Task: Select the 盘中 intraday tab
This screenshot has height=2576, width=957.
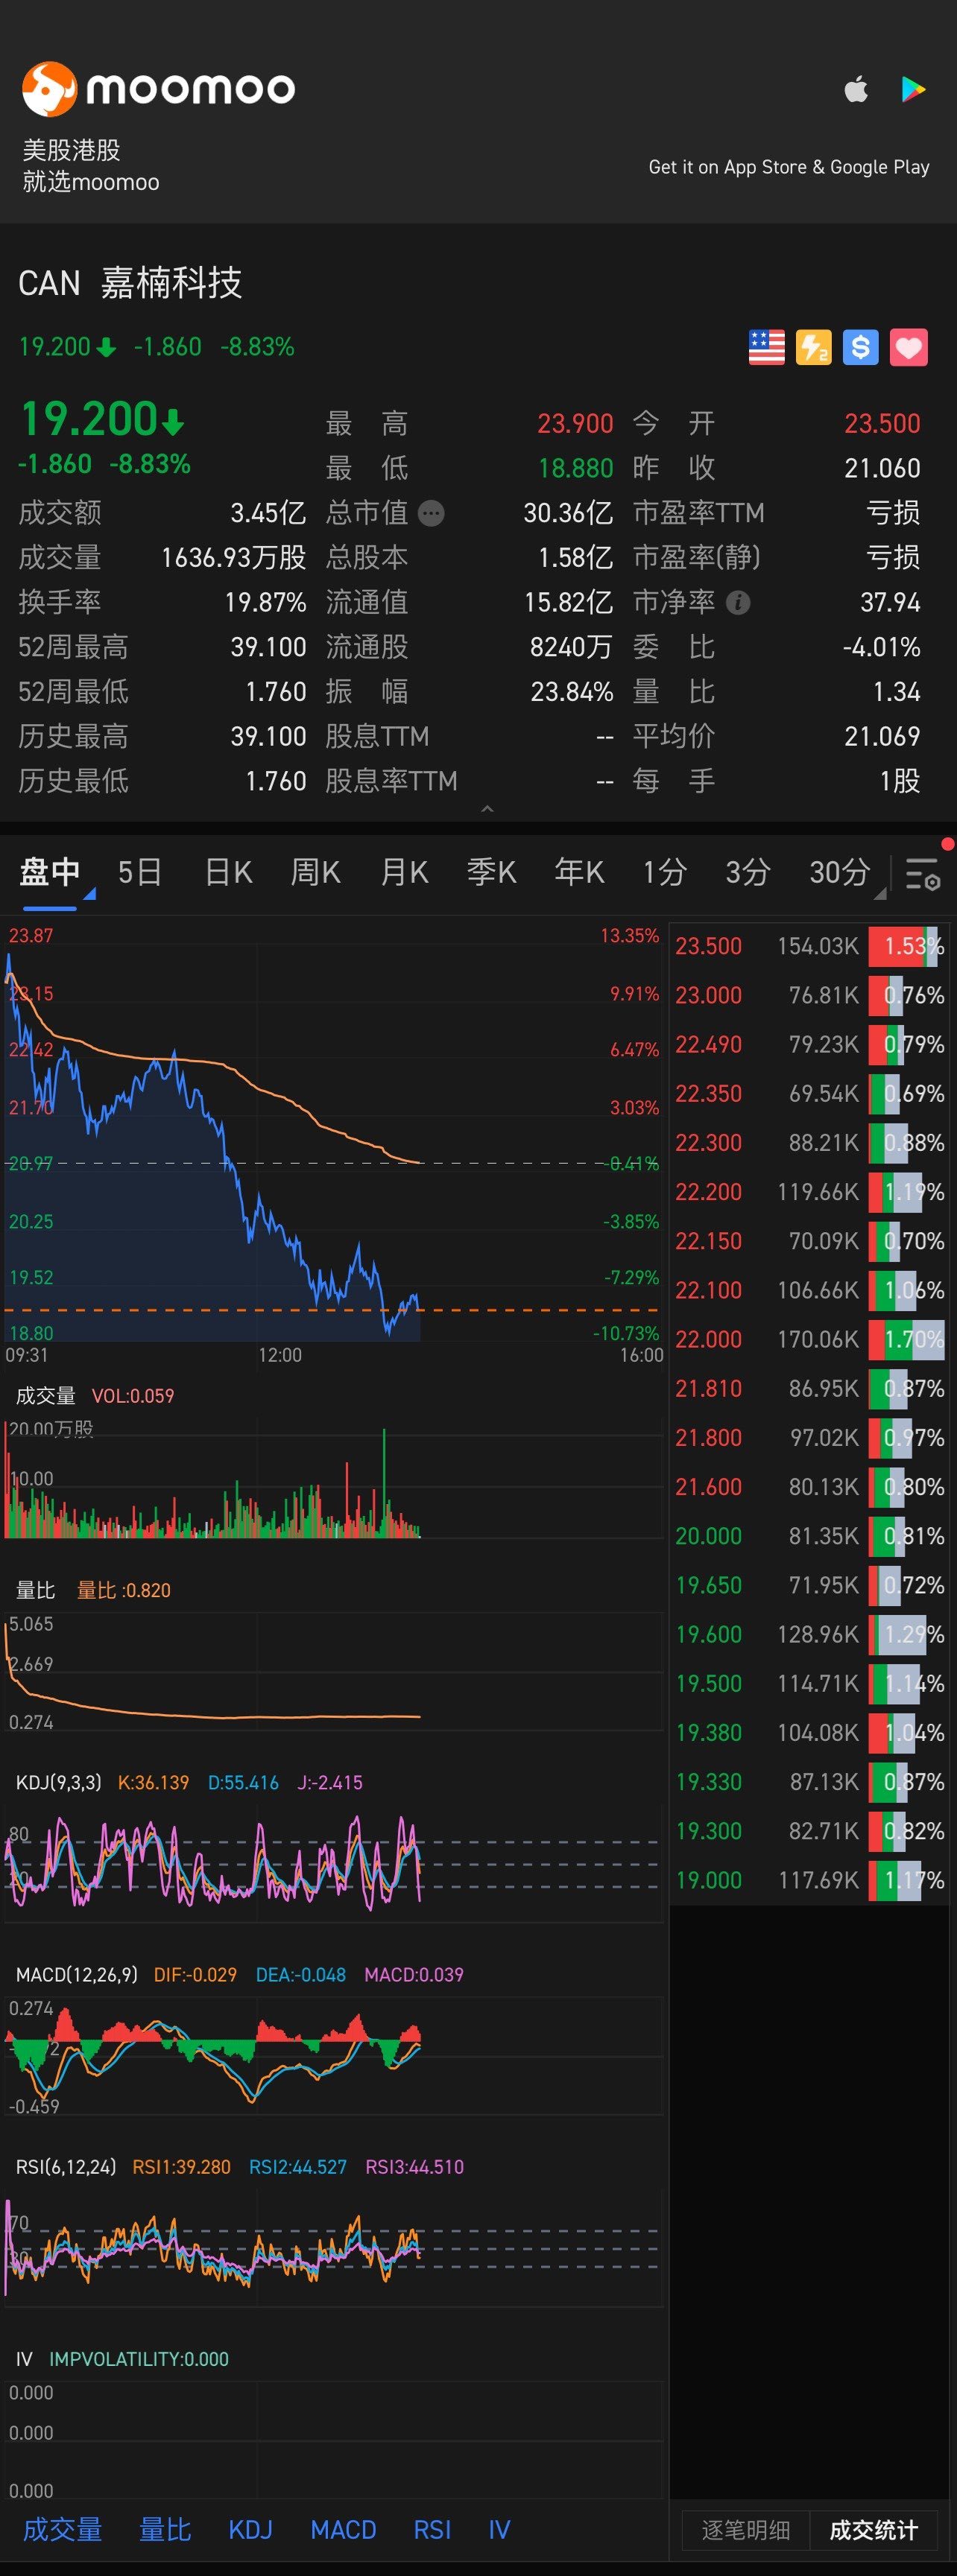Action: point(50,872)
